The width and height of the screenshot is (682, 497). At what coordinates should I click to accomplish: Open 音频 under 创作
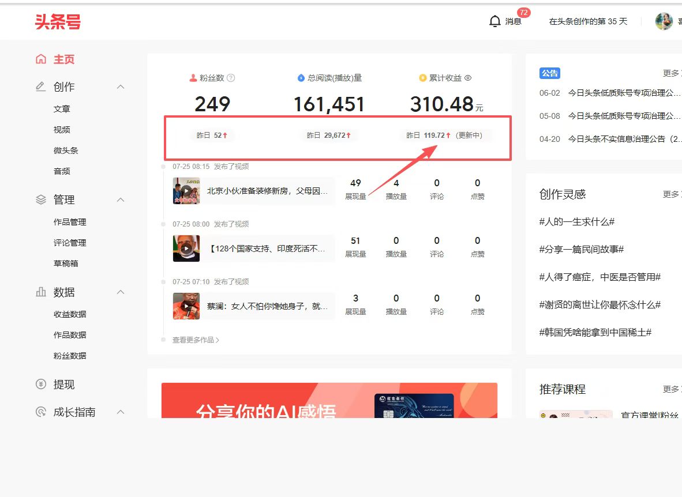click(62, 171)
